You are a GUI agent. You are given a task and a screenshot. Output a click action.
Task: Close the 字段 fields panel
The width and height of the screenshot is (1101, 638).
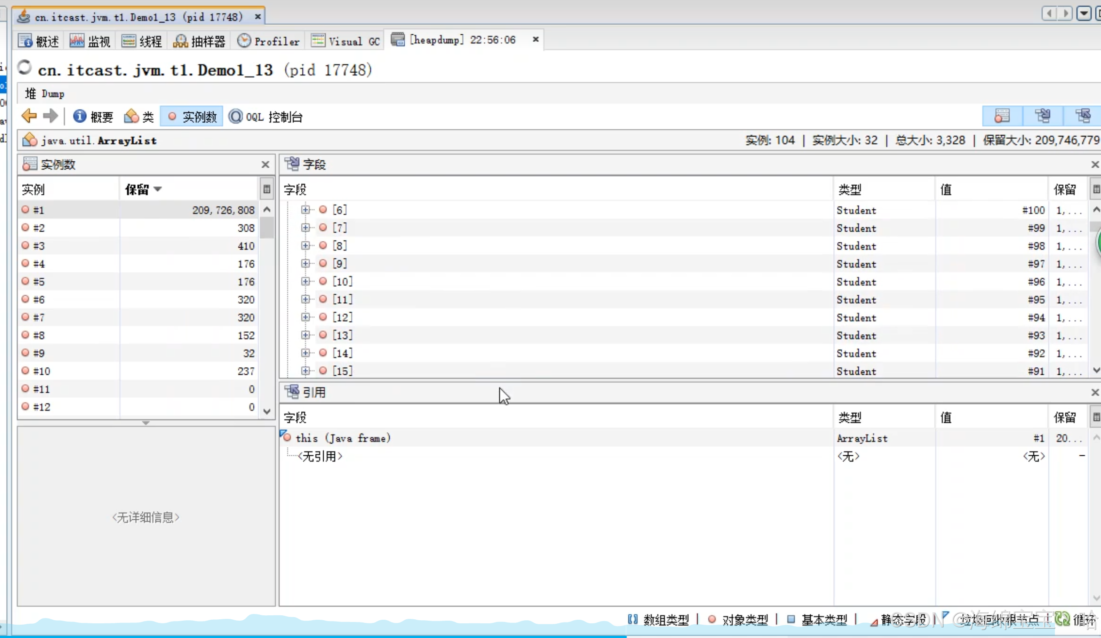tap(1094, 165)
